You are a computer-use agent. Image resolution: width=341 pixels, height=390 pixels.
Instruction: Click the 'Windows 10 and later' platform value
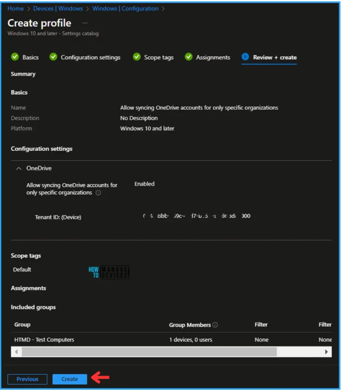[147, 129]
